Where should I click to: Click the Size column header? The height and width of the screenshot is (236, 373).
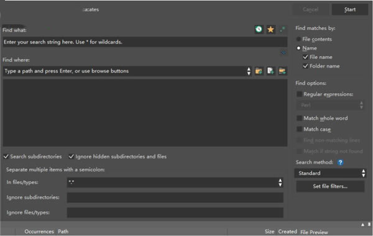click(x=270, y=232)
